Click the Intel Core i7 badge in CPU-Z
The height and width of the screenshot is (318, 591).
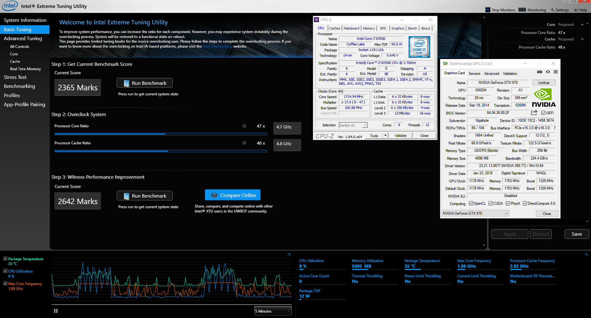pyautogui.click(x=419, y=47)
